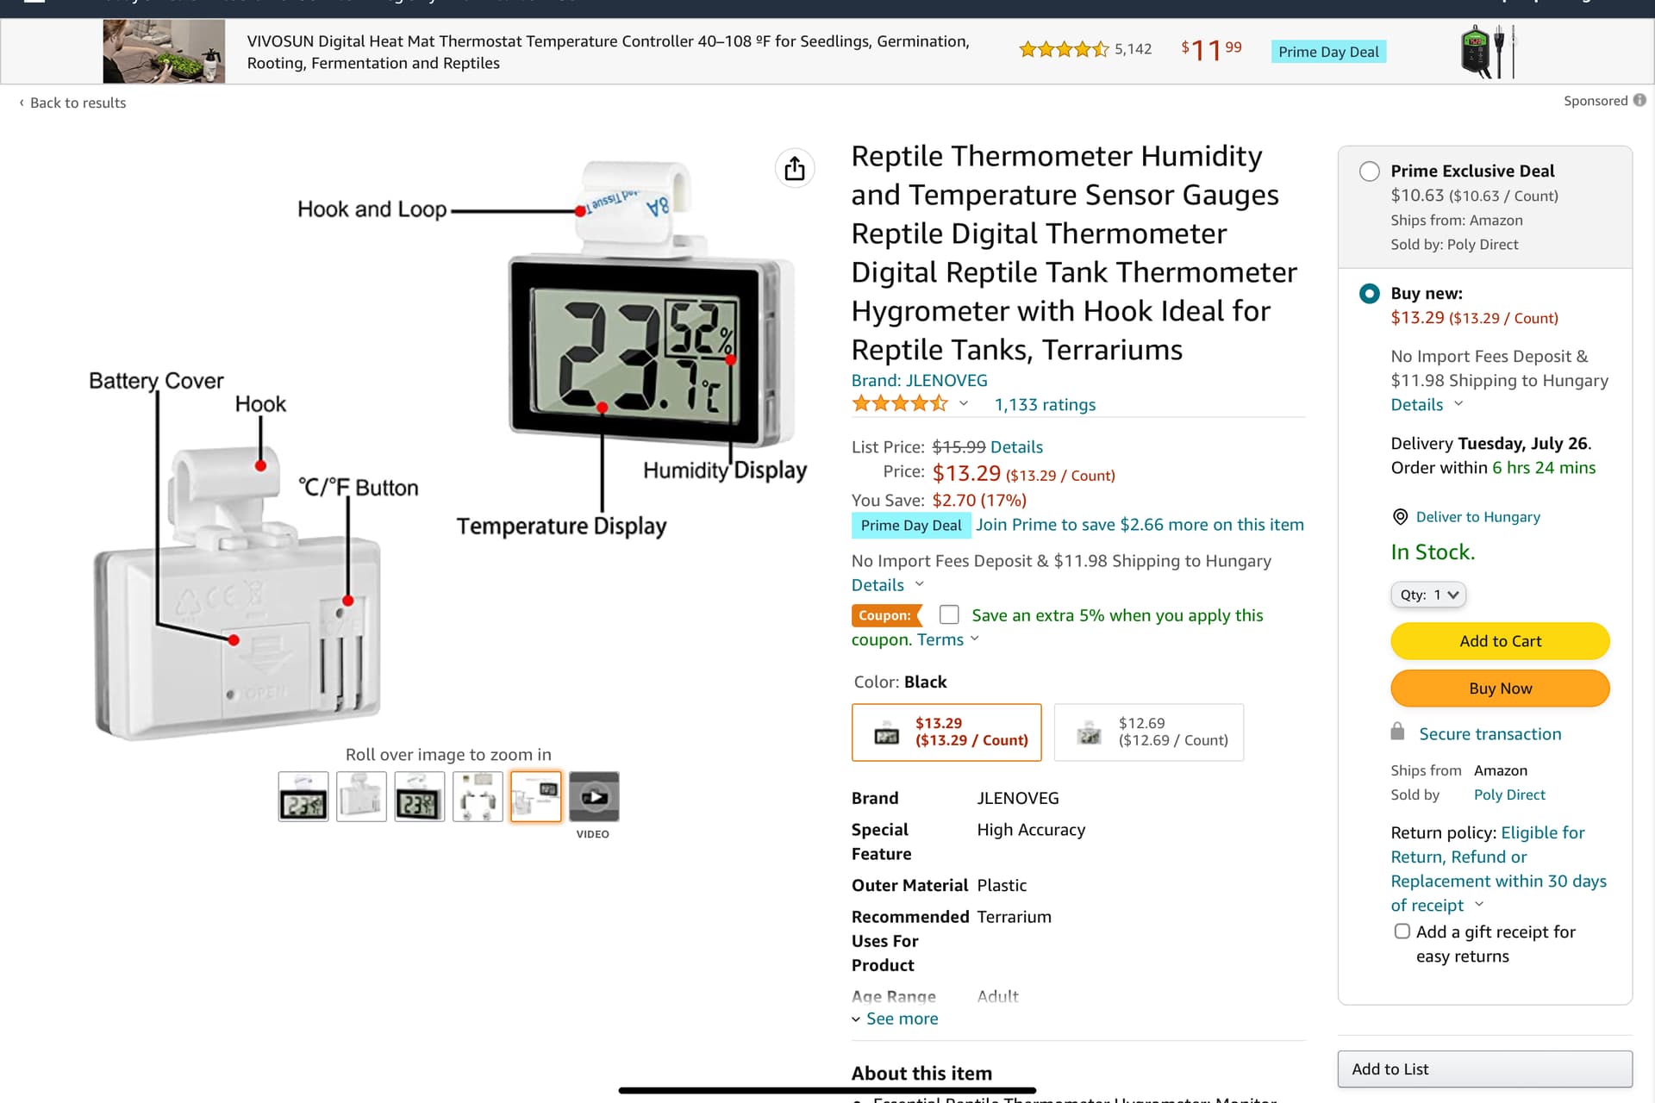Select the Buy new radio option

(x=1369, y=294)
